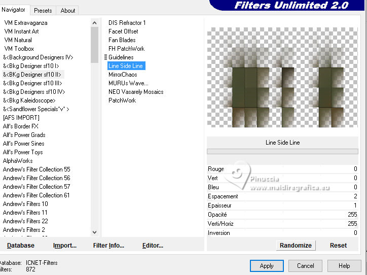Screen dimensions: 367x275
Task: Select Andrew's Filters 2 category
Action: [x=24, y=230]
